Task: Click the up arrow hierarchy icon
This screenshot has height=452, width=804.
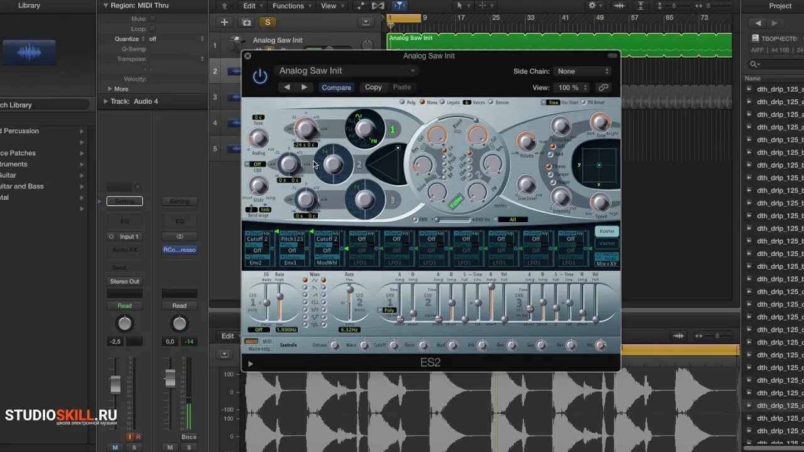Action: coord(224,6)
